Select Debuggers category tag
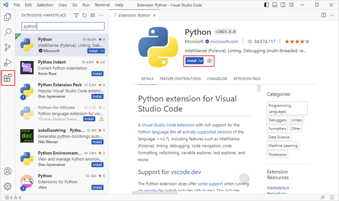 tap(277, 120)
